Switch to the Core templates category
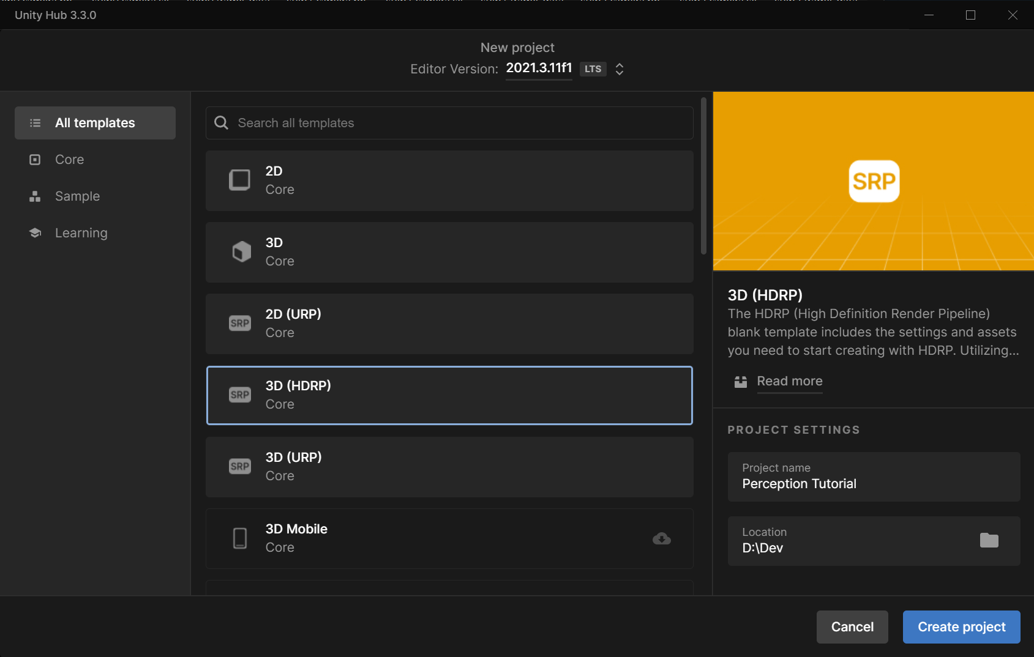This screenshot has height=657, width=1034. 69,160
